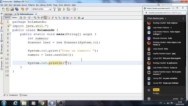Click the Undo arrow icon
This screenshot has width=188, height=106.
pyautogui.click(x=22, y=9)
